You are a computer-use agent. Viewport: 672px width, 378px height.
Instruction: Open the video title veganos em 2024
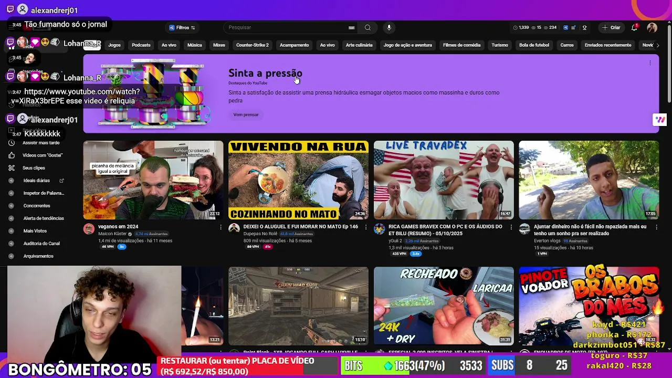pyautogui.click(x=118, y=227)
